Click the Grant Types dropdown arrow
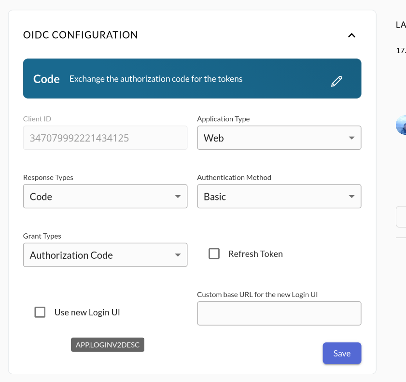The height and width of the screenshot is (382, 406). pyautogui.click(x=178, y=255)
